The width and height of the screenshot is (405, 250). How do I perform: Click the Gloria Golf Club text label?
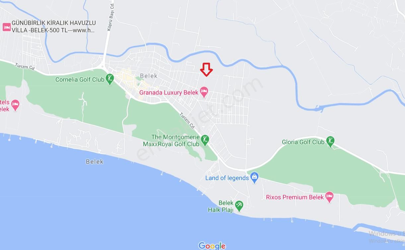click(303, 142)
